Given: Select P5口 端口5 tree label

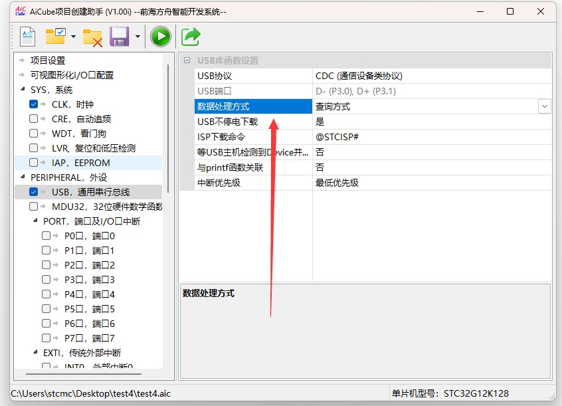Looking at the screenshot, I should point(90,309).
